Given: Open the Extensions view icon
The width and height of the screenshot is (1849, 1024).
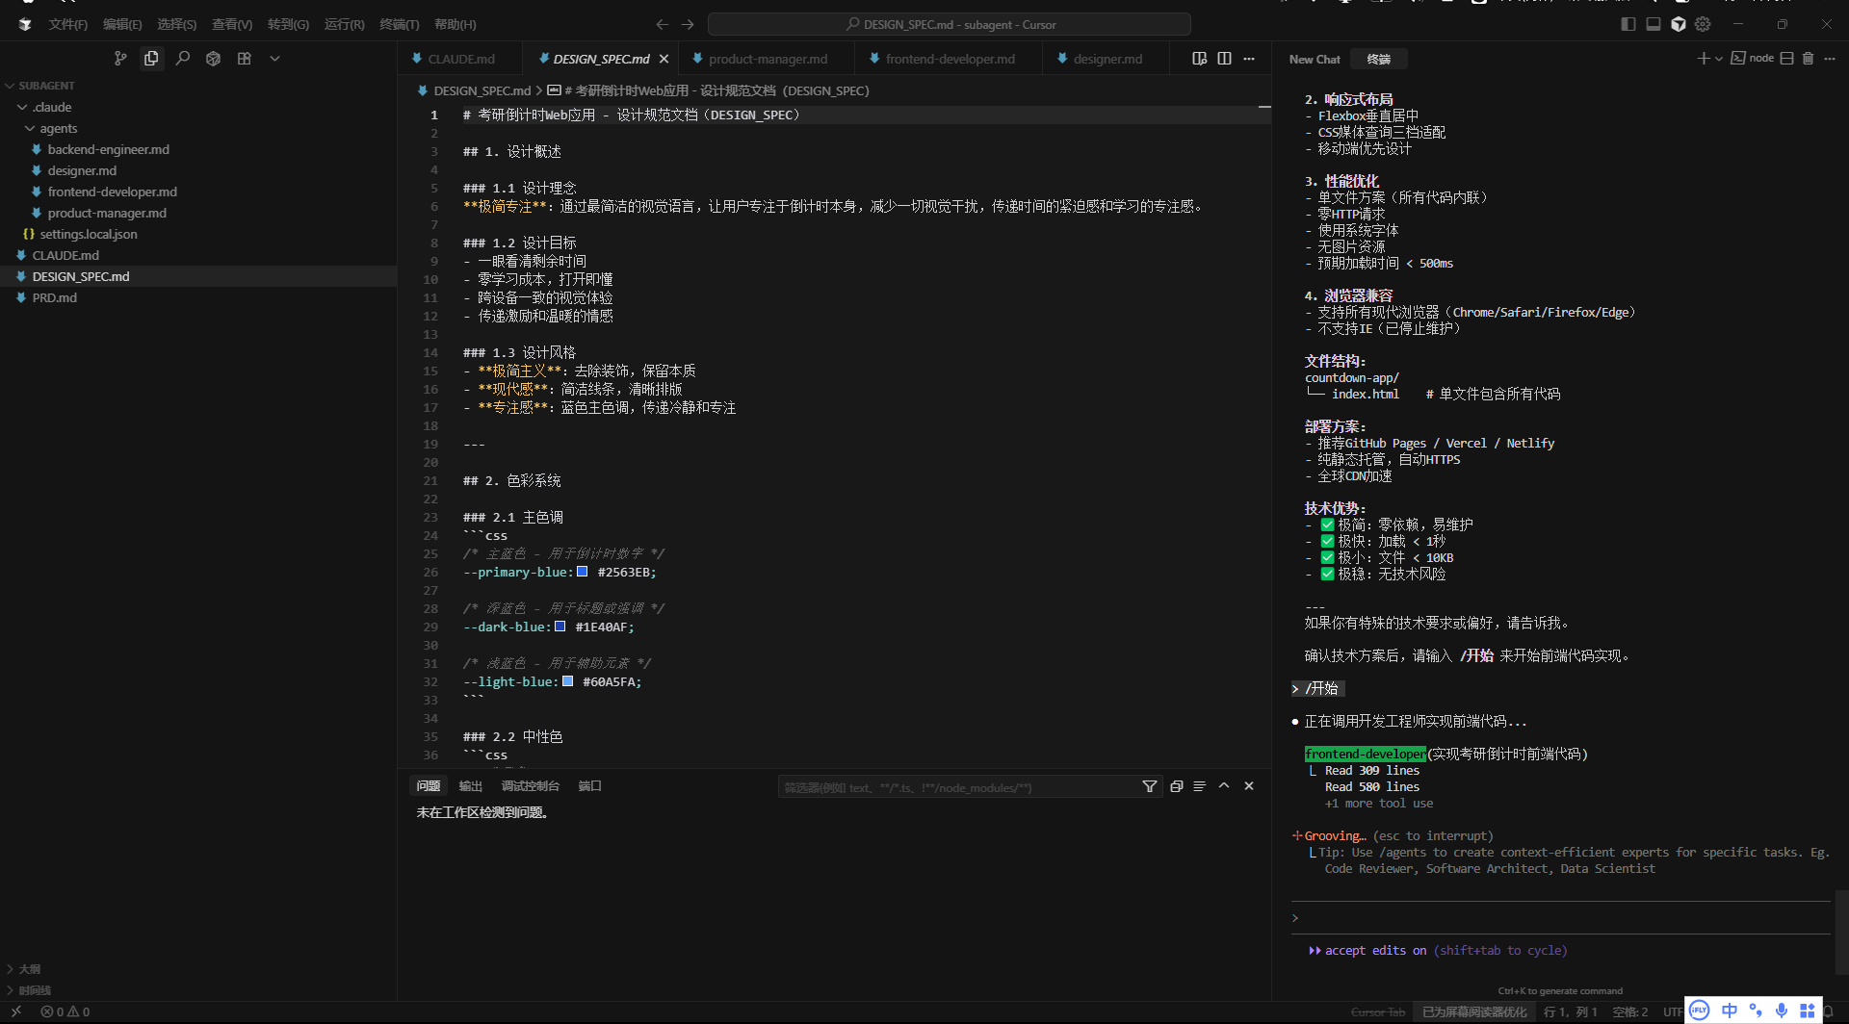Looking at the screenshot, I should (244, 59).
